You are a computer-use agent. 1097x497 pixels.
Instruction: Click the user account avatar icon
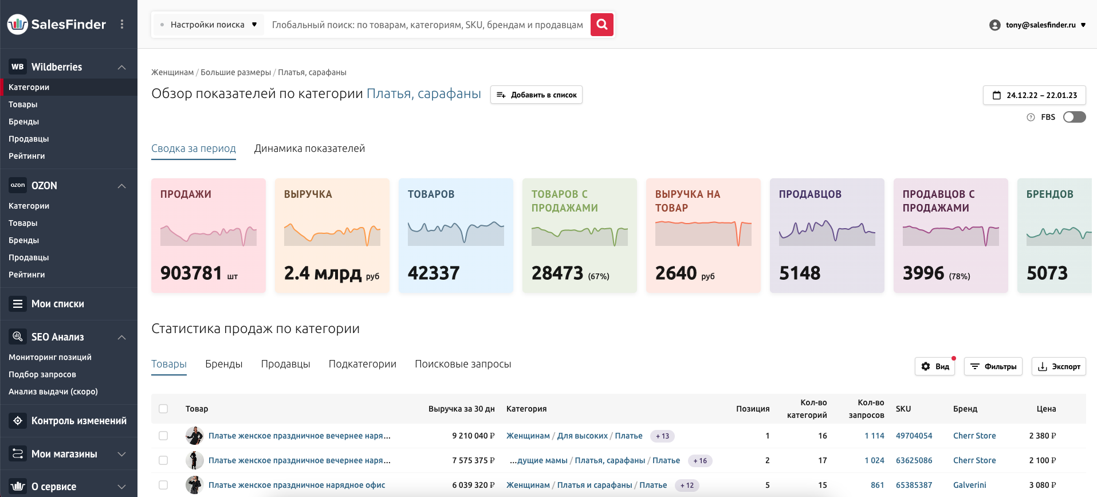994,25
